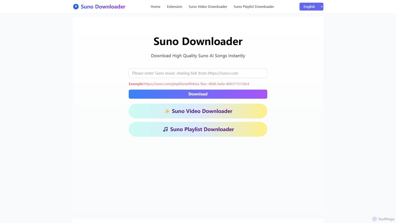Click the music note icon on playlist downloader

(166, 129)
